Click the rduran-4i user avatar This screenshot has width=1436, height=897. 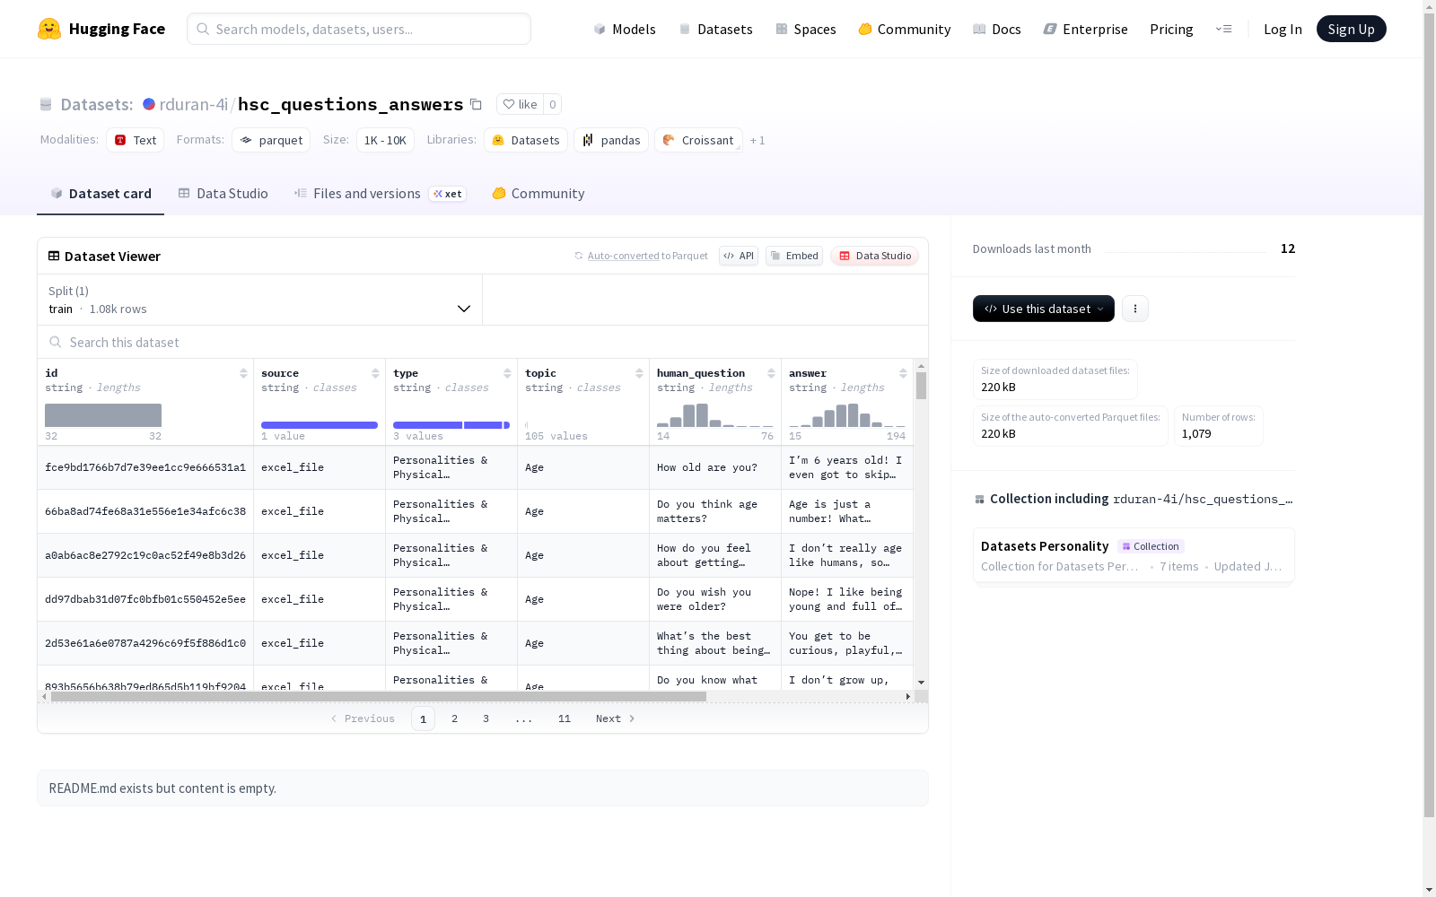(149, 104)
